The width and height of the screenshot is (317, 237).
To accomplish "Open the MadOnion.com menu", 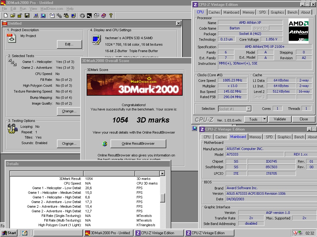I will pos(52,9).
